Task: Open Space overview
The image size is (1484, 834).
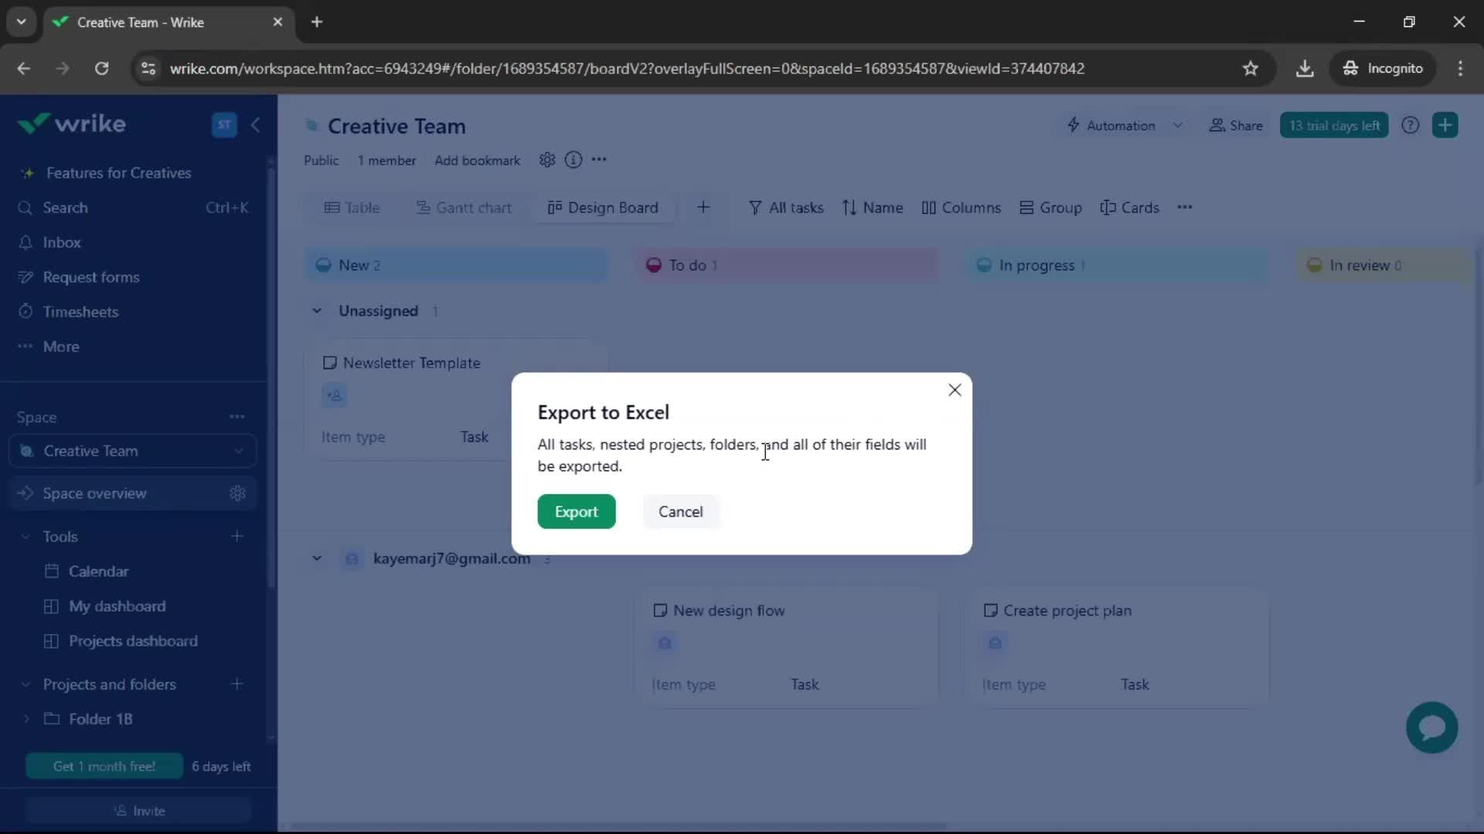Action: pos(94,493)
